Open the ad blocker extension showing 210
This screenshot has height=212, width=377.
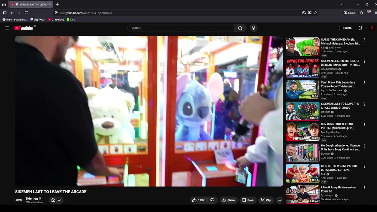[x=369, y=12]
